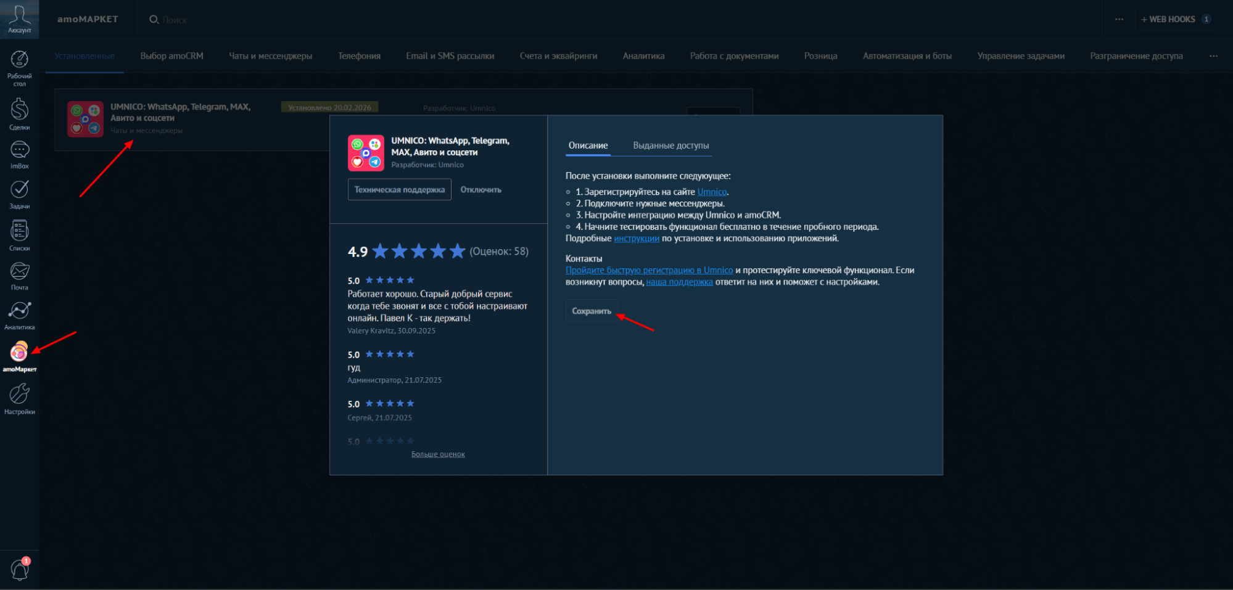The height and width of the screenshot is (590, 1233).
Task: Open the инструкции hyperlink
Action: [636, 239]
